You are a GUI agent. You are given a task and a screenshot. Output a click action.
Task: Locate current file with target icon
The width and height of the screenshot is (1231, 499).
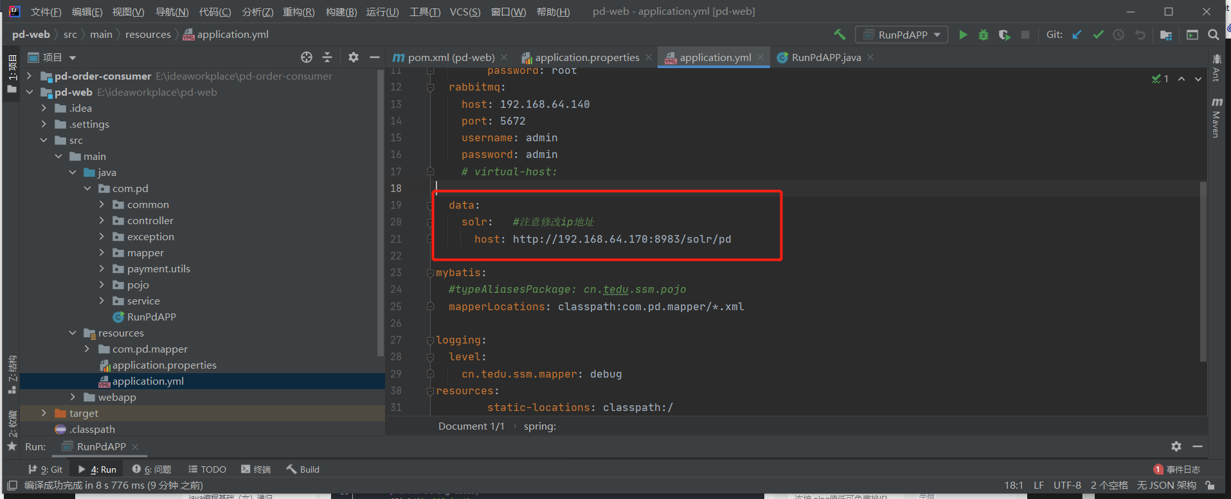[x=307, y=57]
